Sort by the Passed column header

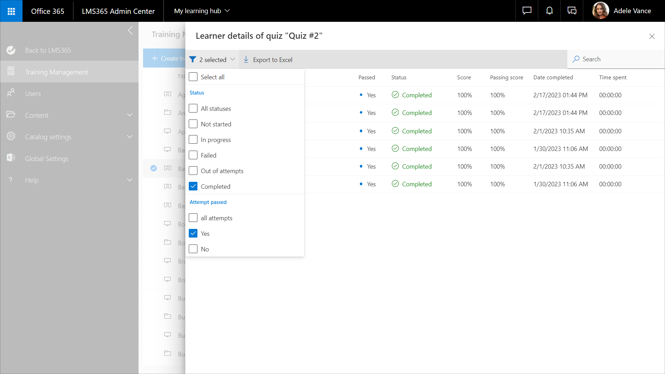(x=367, y=78)
